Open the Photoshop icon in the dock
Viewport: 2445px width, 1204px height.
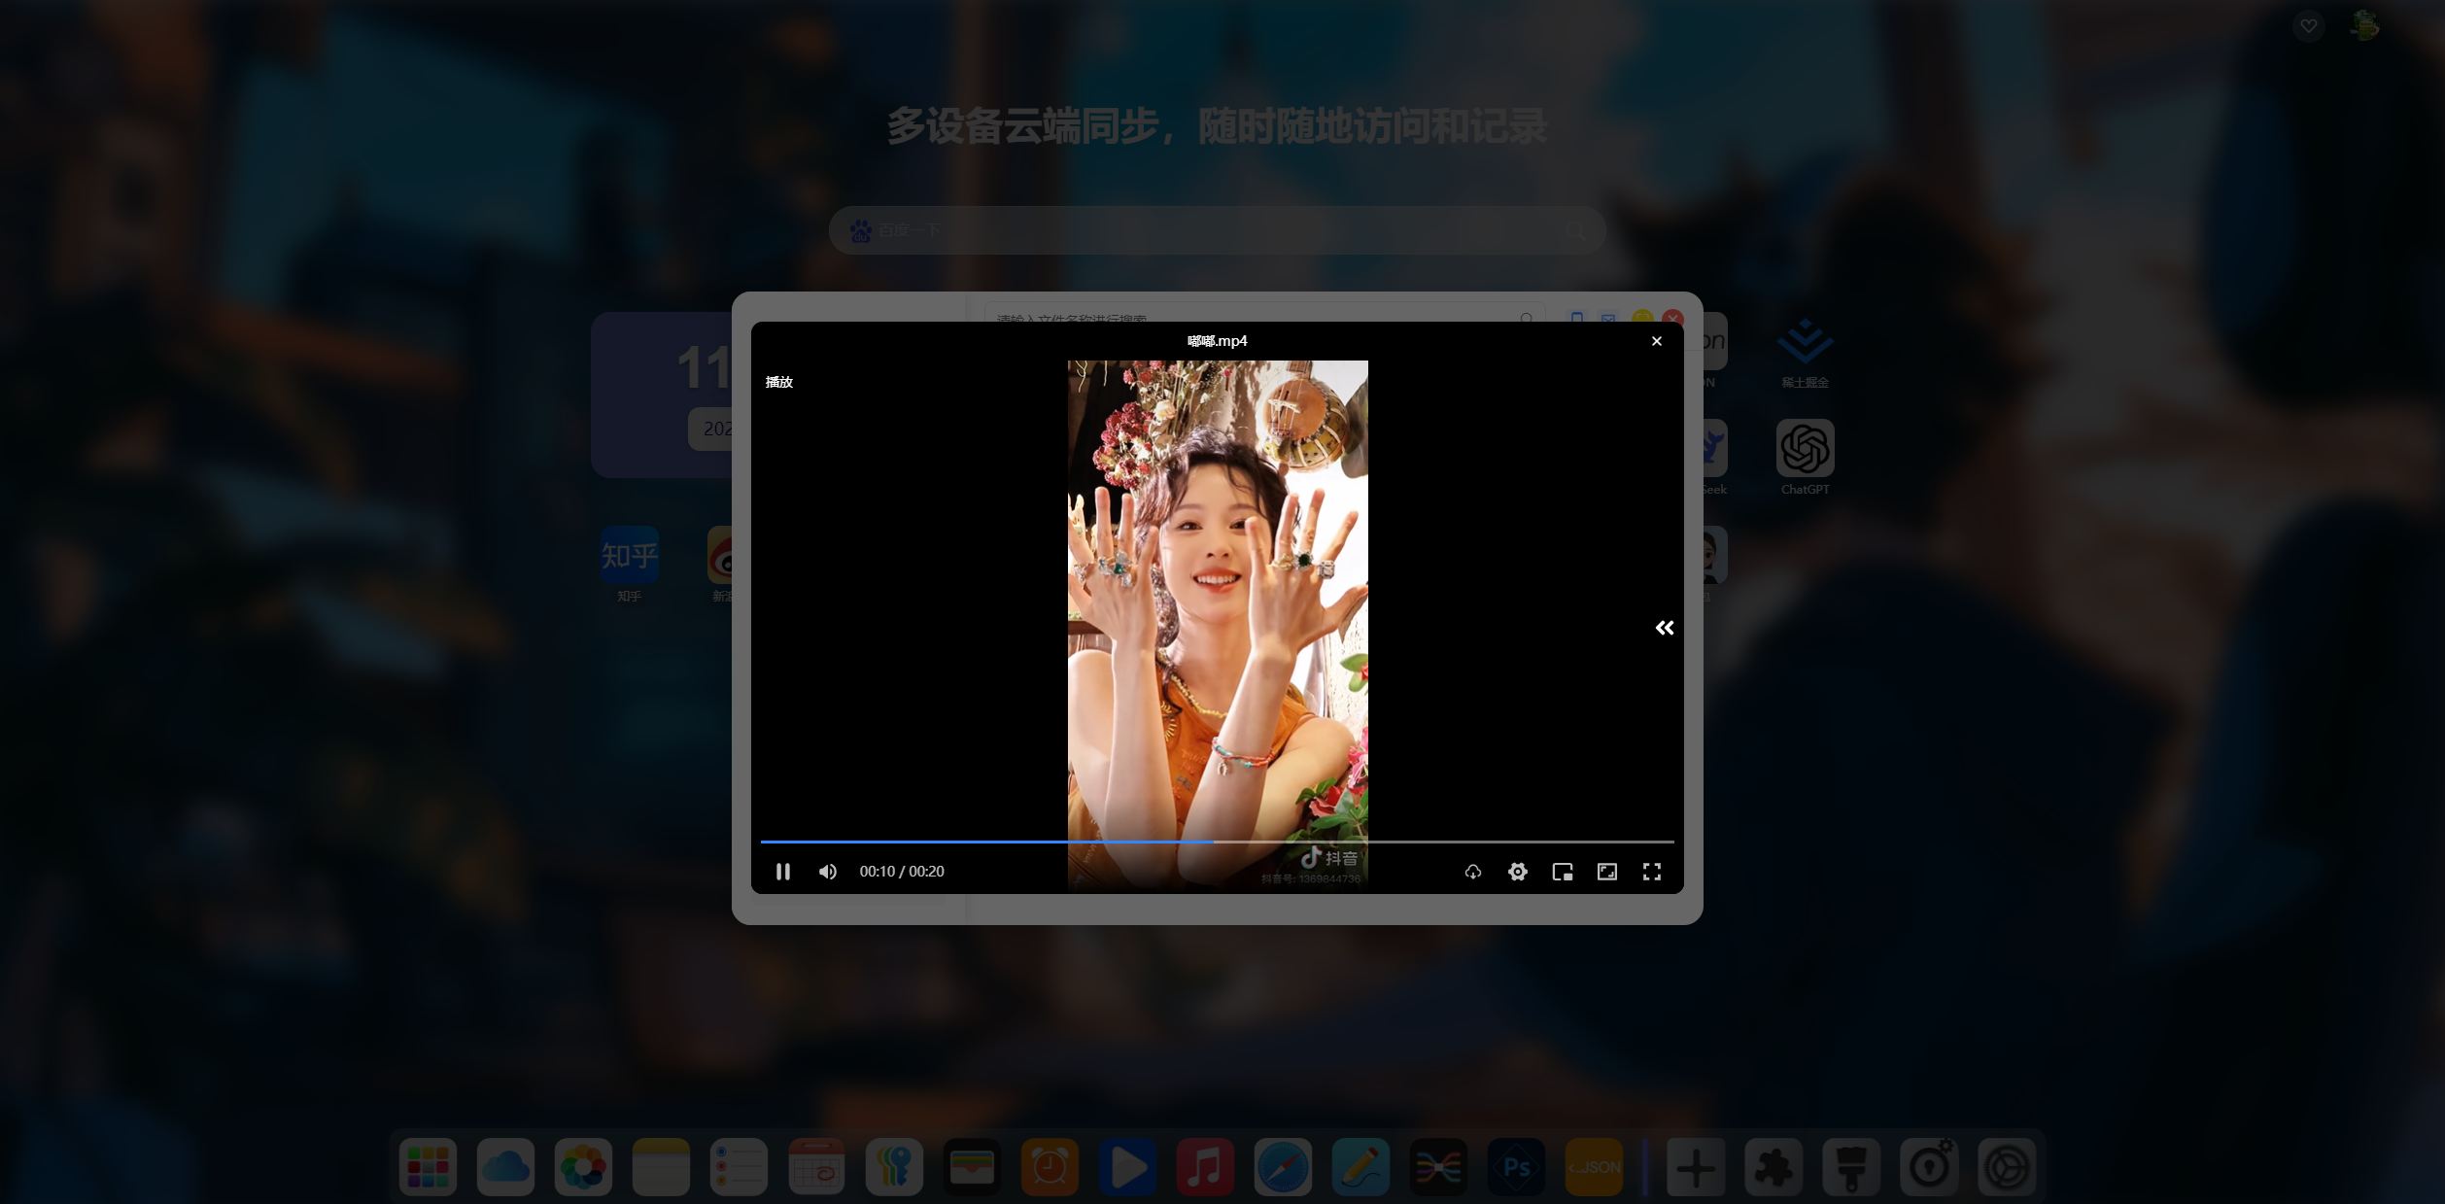1515,1167
